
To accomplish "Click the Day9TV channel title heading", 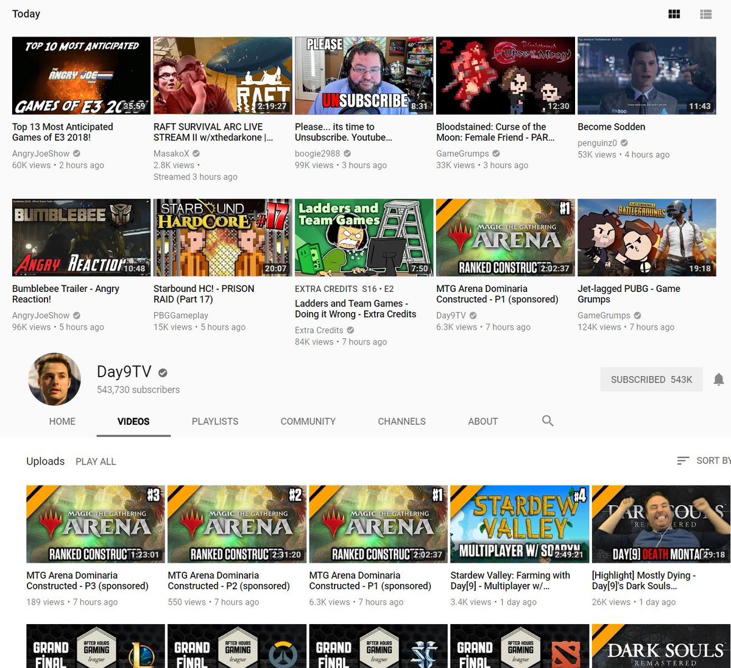I will click(x=124, y=372).
